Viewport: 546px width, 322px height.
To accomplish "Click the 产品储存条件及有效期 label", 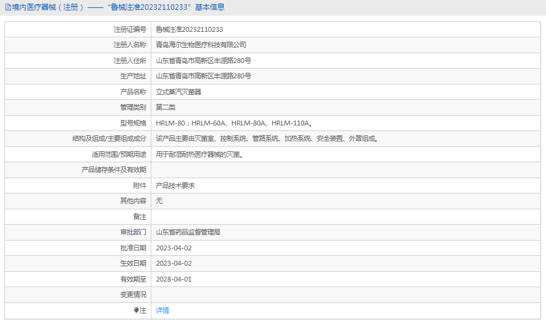I will pos(114,170).
